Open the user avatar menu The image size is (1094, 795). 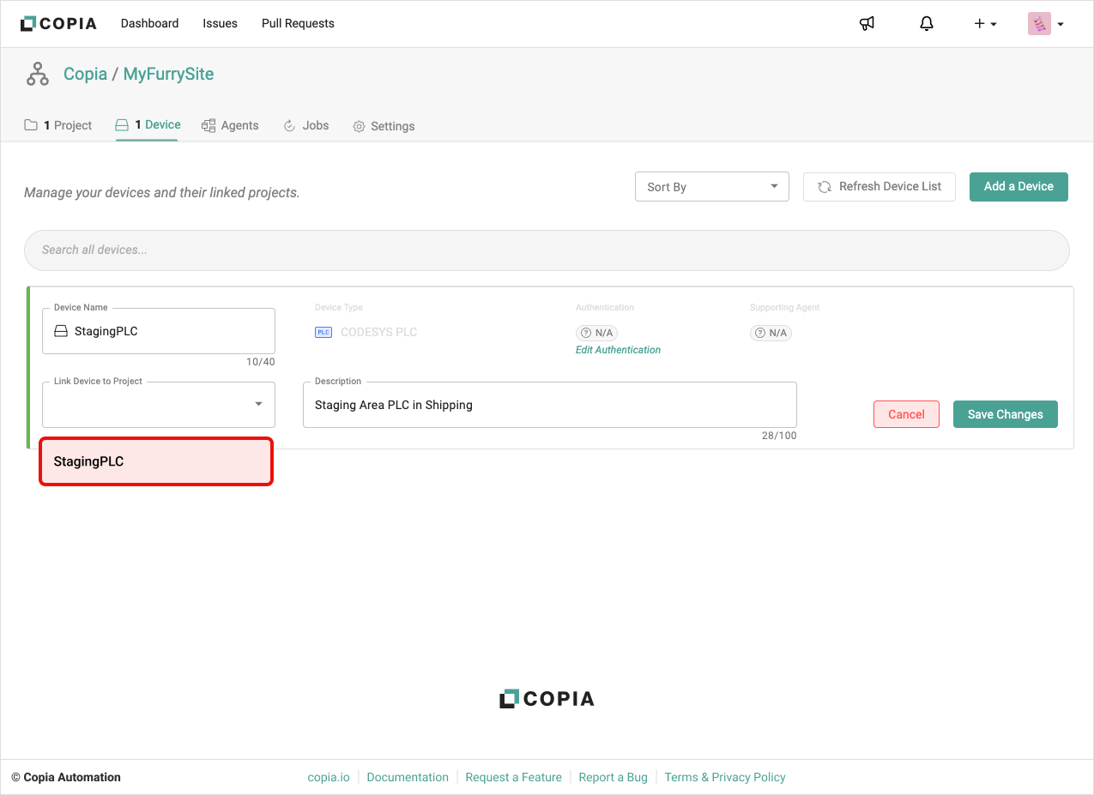(x=1045, y=24)
